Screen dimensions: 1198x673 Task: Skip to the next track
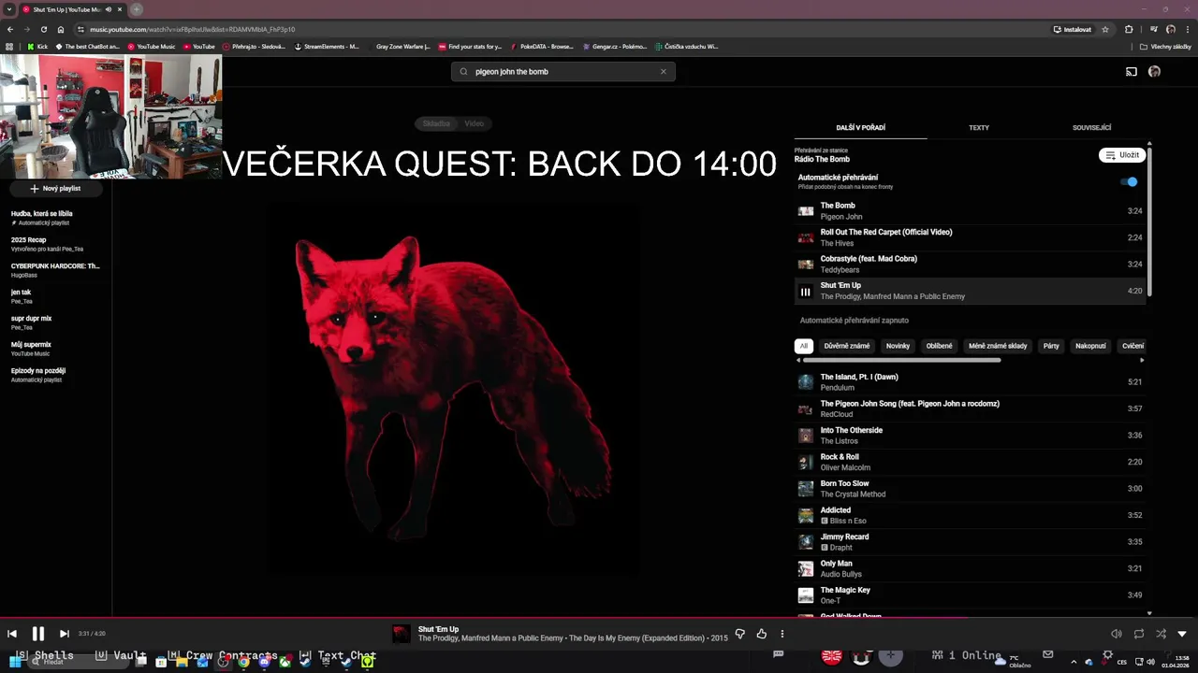tap(64, 634)
